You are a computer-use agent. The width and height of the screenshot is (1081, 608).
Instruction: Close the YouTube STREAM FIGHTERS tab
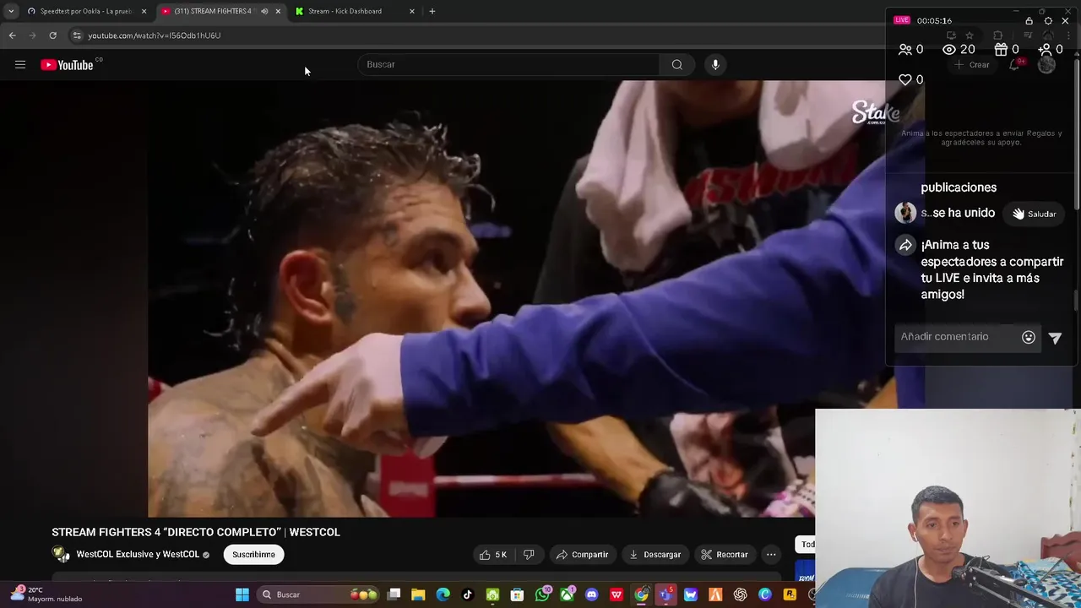tap(278, 11)
